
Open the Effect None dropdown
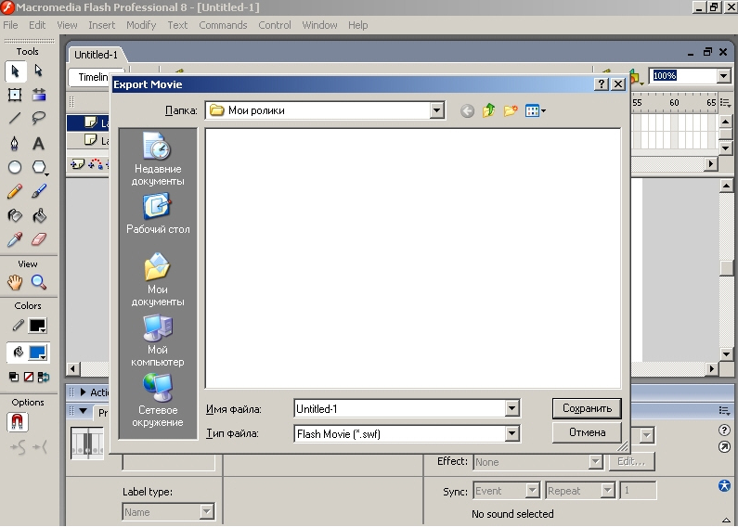(x=595, y=462)
